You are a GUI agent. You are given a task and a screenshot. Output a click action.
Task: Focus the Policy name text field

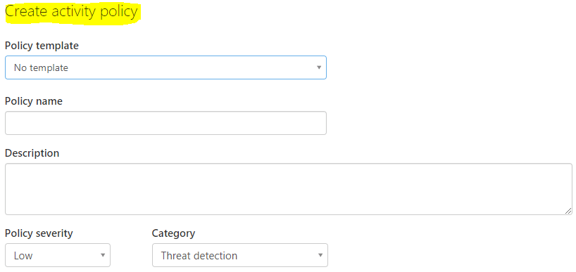point(165,123)
